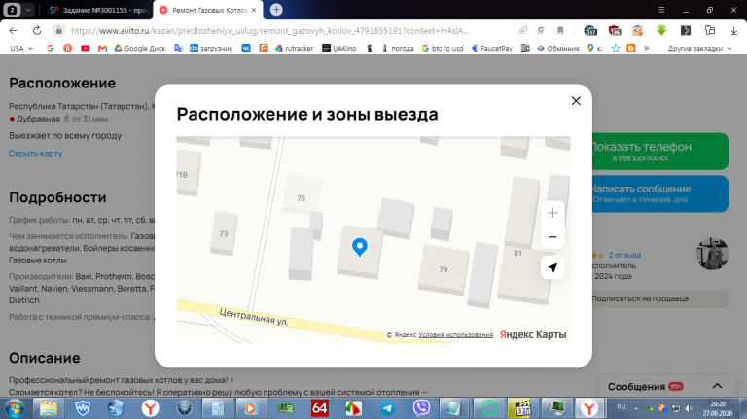The width and height of the screenshot is (747, 419).
Task: Open Windows Start menu
Action: (x=14, y=408)
